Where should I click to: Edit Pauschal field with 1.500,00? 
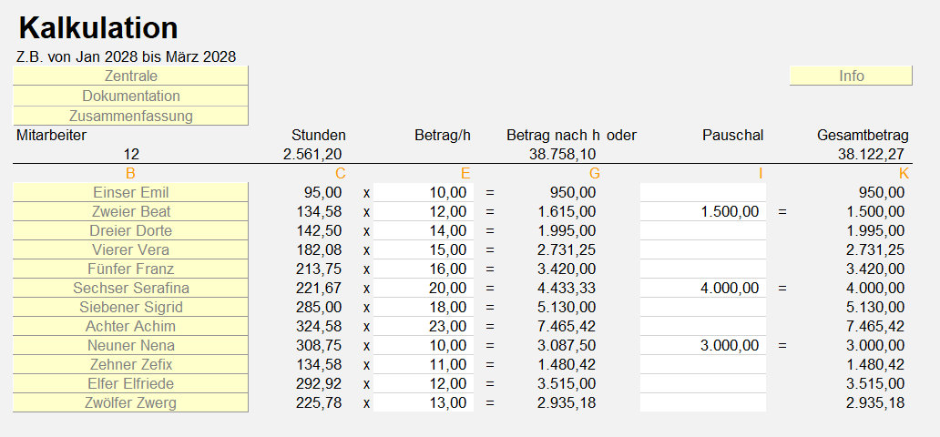click(702, 211)
